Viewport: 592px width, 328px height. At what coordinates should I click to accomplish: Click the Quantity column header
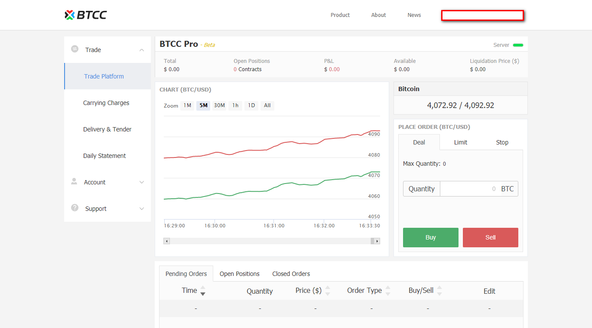[x=260, y=291]
